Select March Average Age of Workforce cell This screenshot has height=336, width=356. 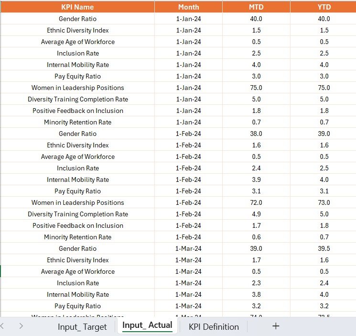click(77, 271)
